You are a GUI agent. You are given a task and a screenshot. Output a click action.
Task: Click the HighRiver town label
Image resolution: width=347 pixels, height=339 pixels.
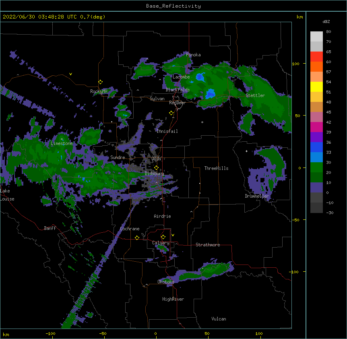click(x=173, y=299)
